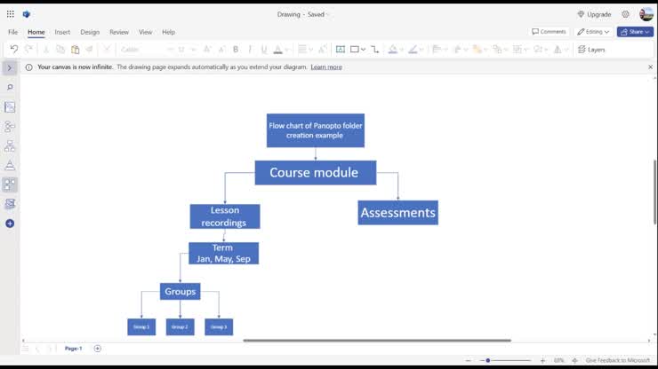Toggle italic formatting
Viewport: 658px width, 369px height.
tap(250, 50)
